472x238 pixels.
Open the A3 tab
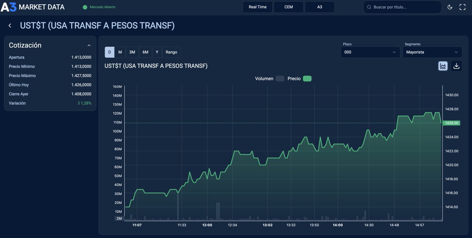coord(320,7)
